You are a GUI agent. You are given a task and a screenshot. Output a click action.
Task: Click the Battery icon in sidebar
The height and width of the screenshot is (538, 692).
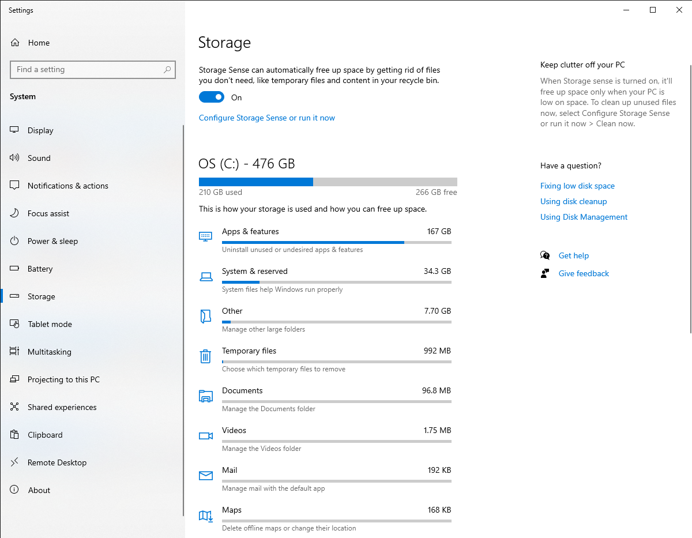[15, 269]
